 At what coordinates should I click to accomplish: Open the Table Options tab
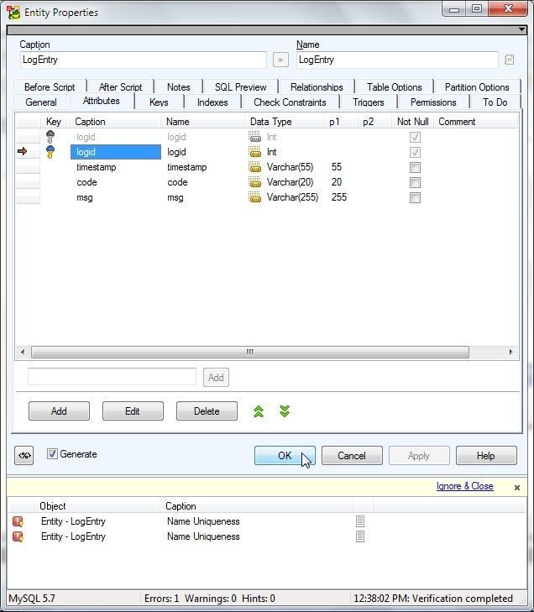click(x=395, y=87)
